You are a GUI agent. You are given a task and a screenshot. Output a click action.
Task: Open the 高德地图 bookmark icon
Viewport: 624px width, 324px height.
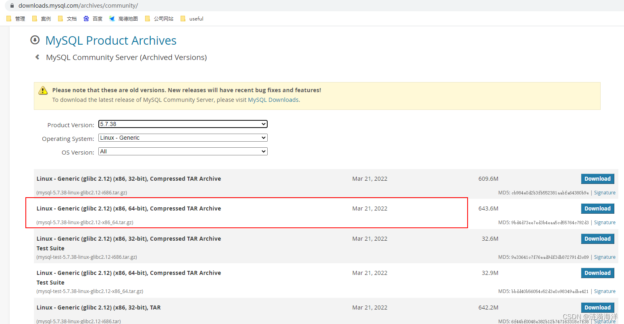pos(112,19)
